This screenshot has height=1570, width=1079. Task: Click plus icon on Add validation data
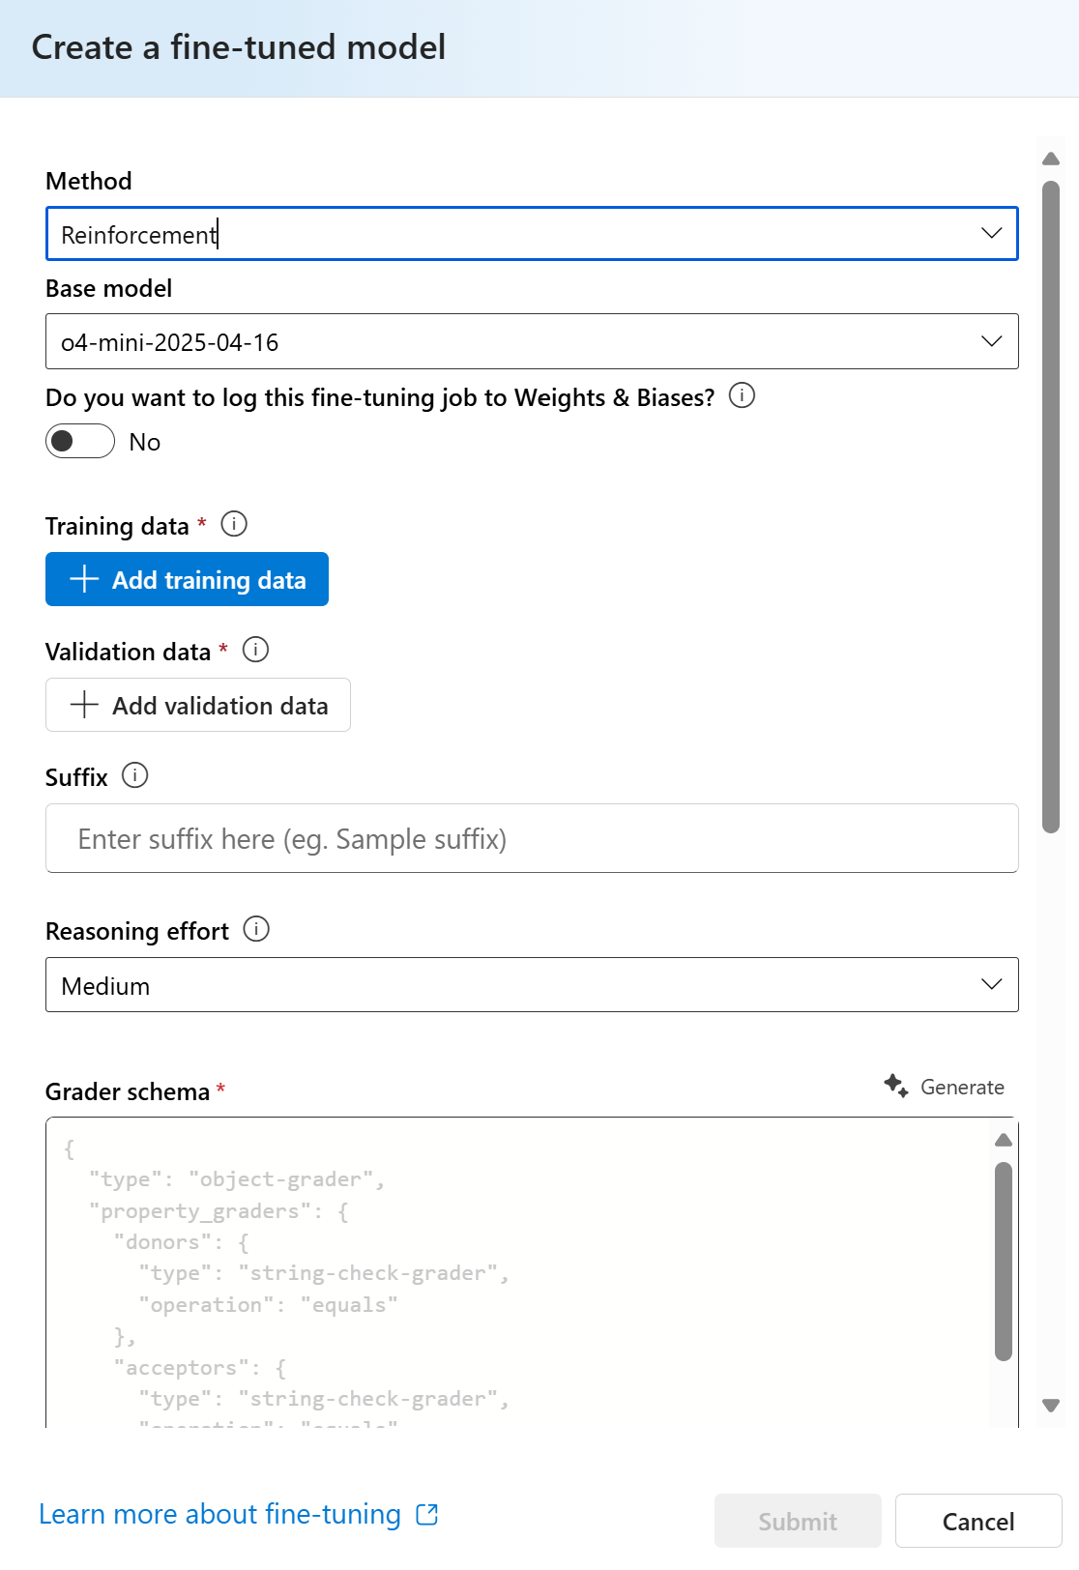point(84,705)
